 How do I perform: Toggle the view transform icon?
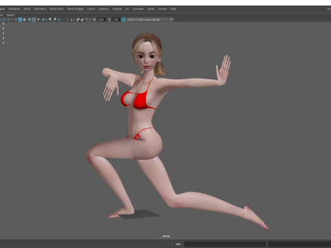pos(123,19)
